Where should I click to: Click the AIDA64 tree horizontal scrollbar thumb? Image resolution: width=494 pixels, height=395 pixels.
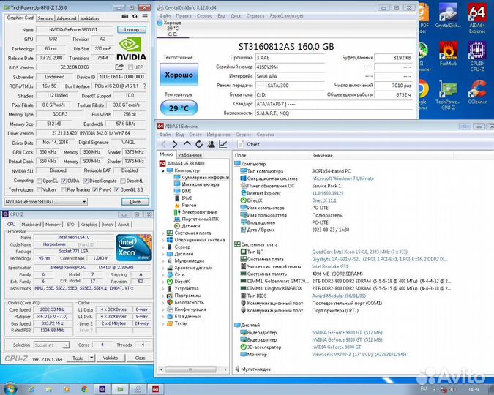point(190,369)
